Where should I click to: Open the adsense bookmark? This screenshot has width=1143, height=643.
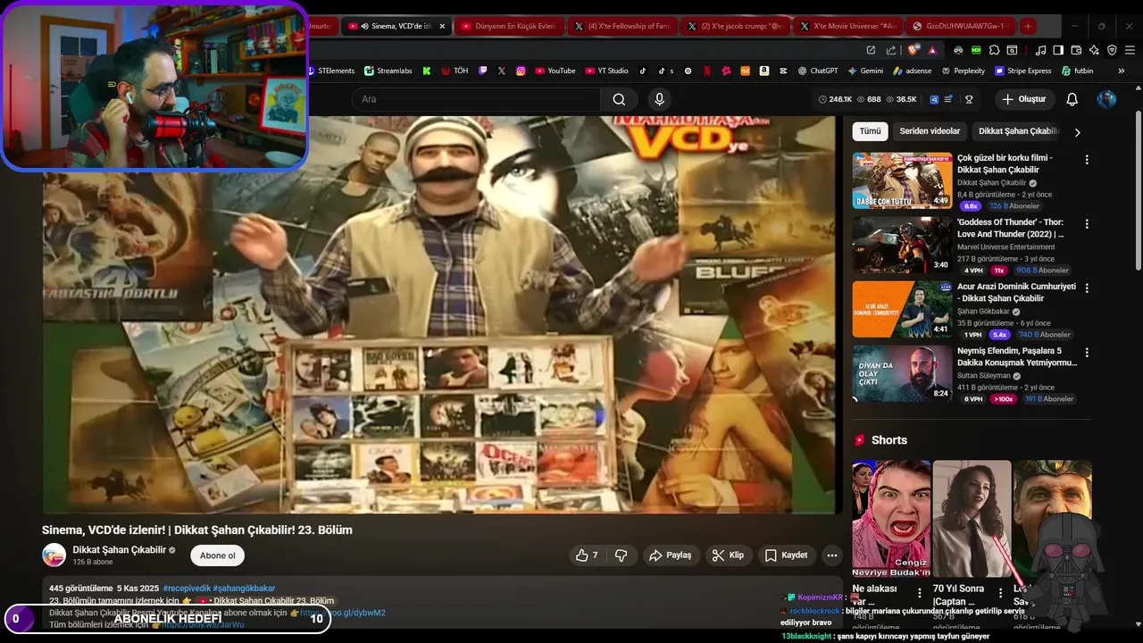912,71
